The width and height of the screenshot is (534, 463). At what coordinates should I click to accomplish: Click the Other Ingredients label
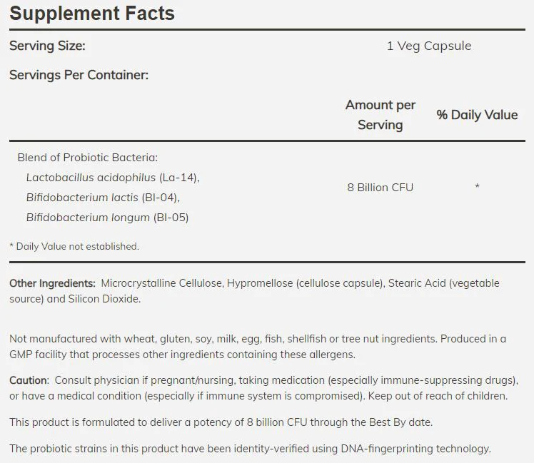52,283
